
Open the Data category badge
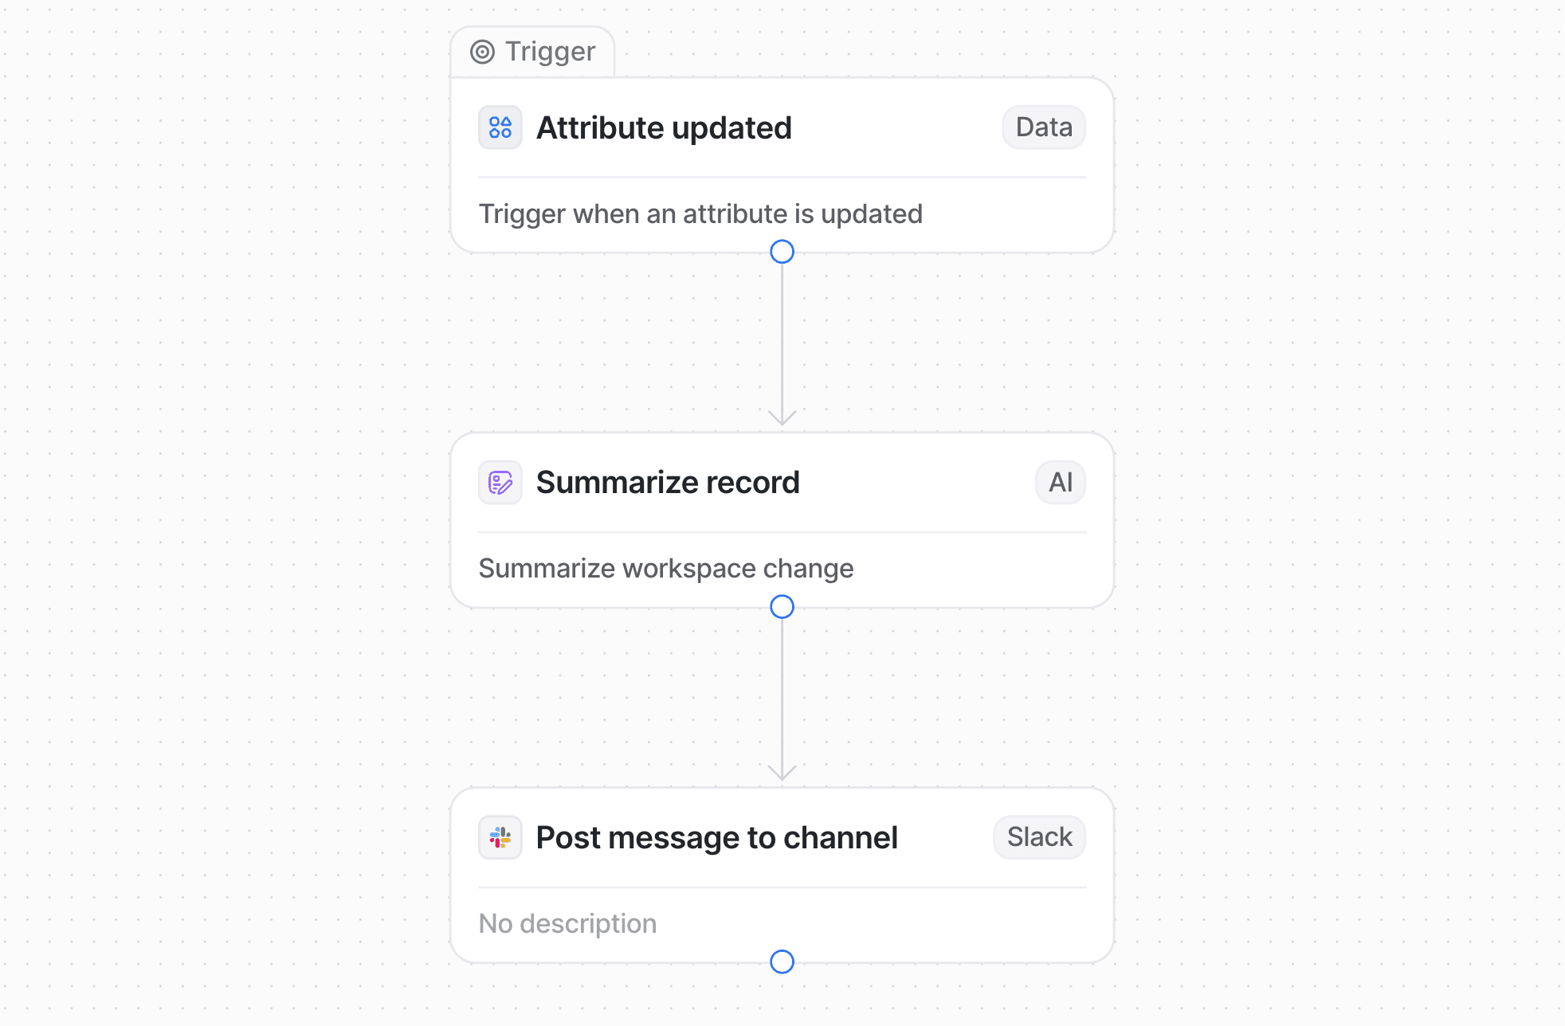pyautogui.click(x=1043, y=127)
